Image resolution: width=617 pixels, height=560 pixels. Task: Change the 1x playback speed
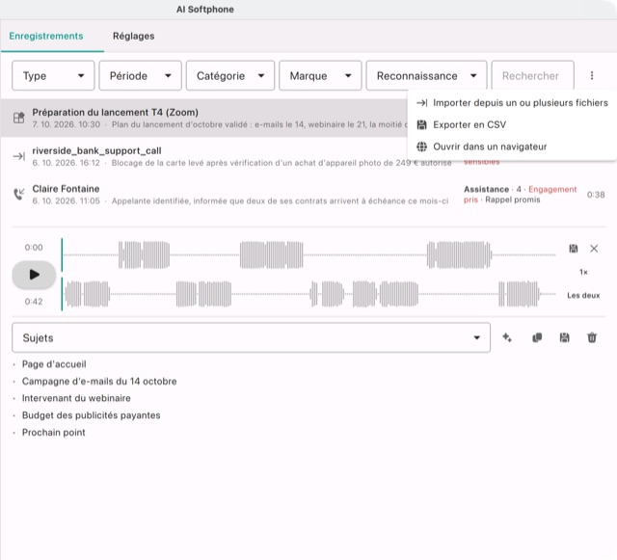point(583,272)
